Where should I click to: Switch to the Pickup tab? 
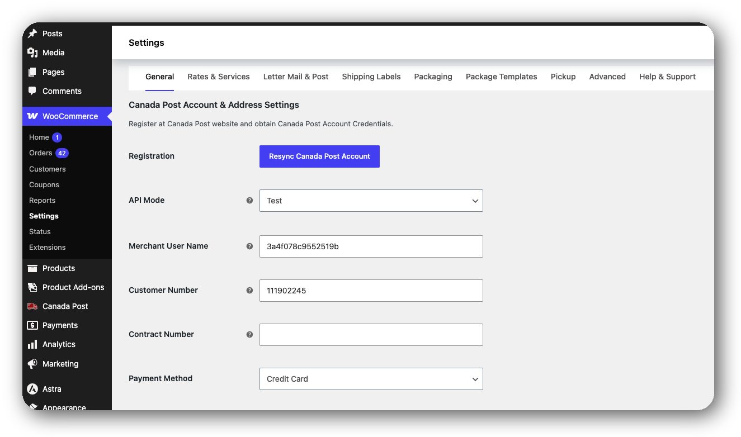click(563, 77)
